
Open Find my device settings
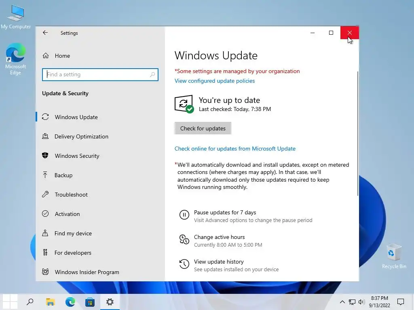coord(100,233)
